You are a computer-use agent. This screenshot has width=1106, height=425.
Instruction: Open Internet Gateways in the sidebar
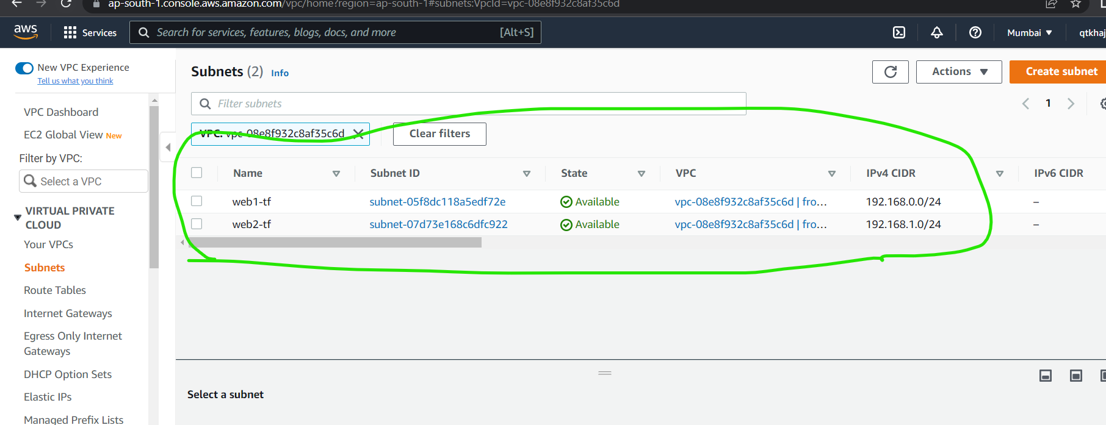(68, 313)
